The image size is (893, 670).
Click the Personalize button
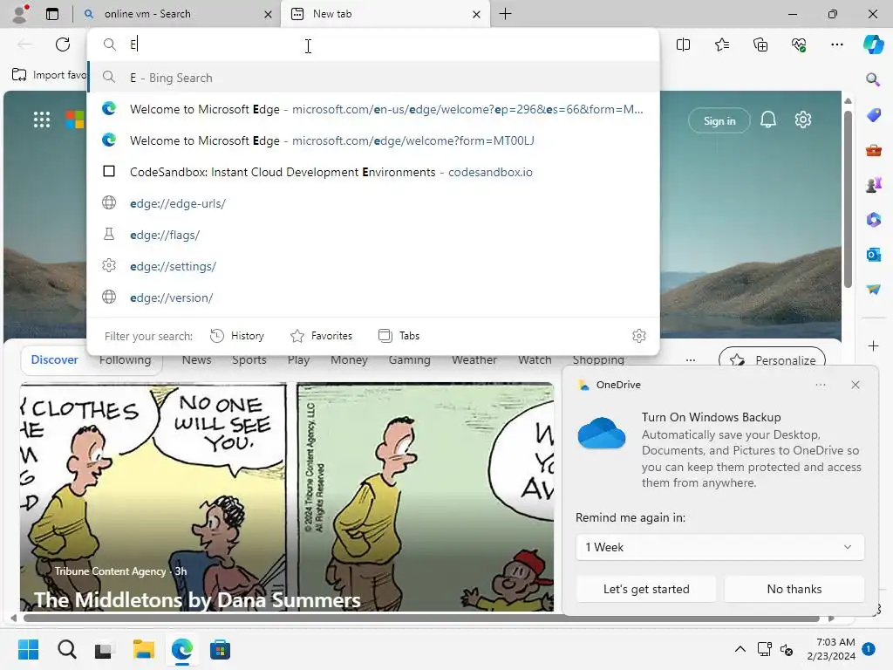(773, 359)
